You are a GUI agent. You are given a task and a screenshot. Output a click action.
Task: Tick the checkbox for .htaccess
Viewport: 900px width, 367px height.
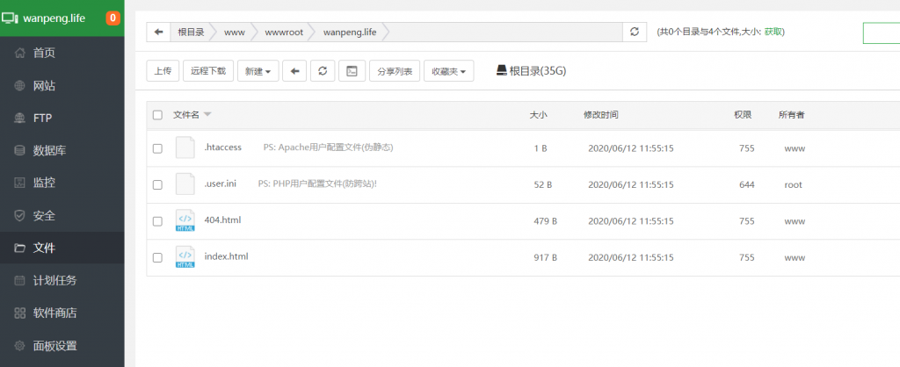tap(157, 148)
